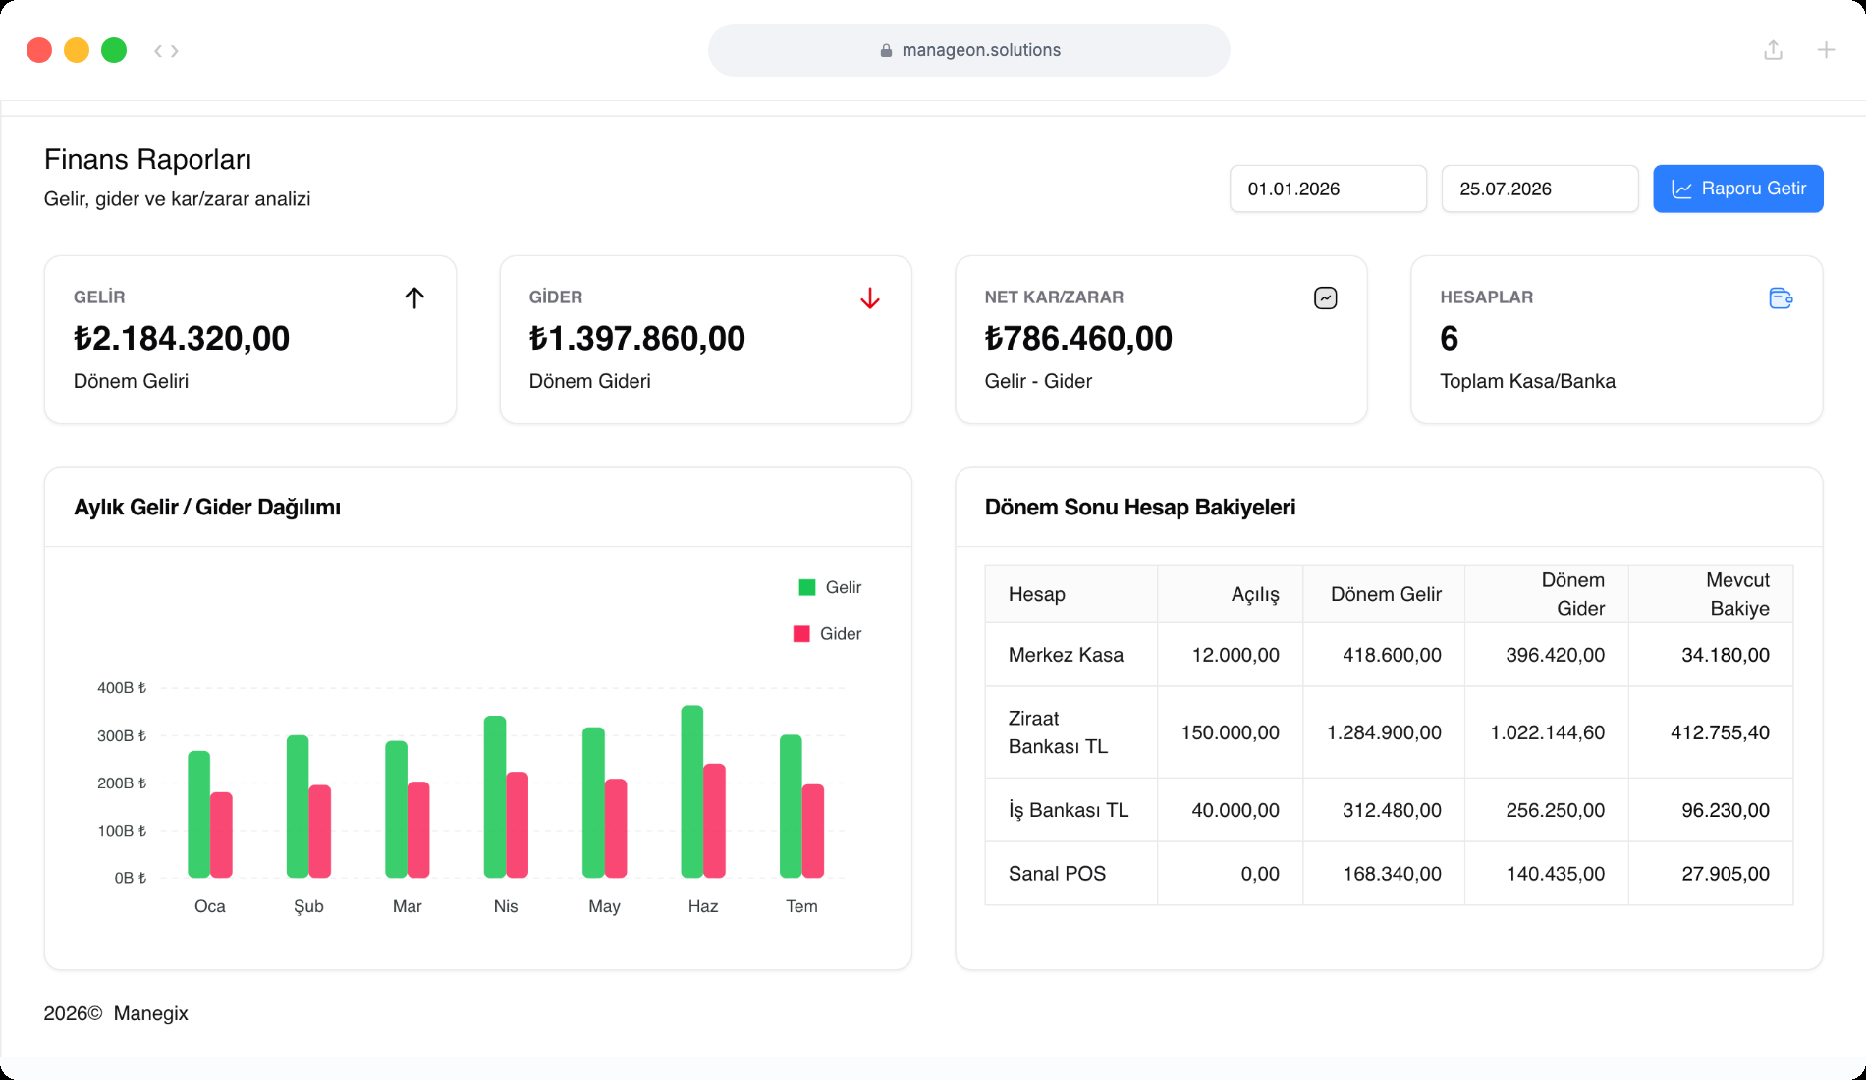Click the wallet icon on Hesaplar card
This screenshot has width=1866, height=1080.
(x=1781, y=297)
